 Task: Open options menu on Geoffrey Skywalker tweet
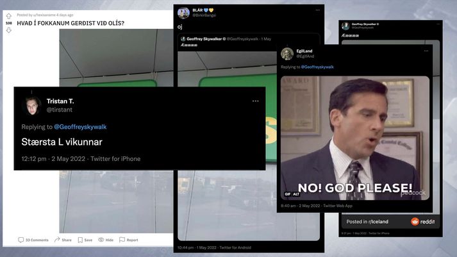[x=438, y=24]
